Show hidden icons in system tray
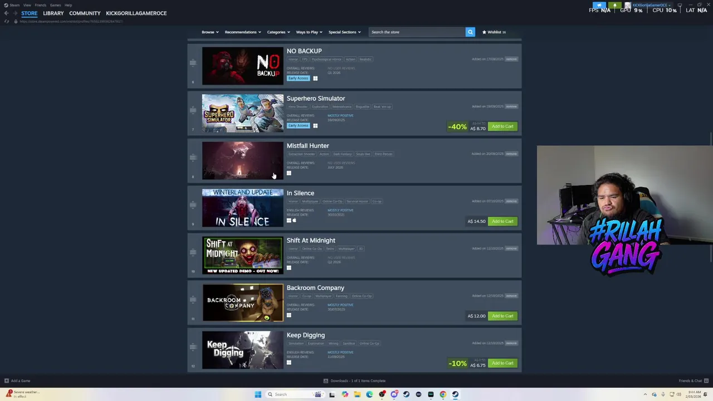The height and width of the screenshot is (401, 713). (x=645, y=394)
